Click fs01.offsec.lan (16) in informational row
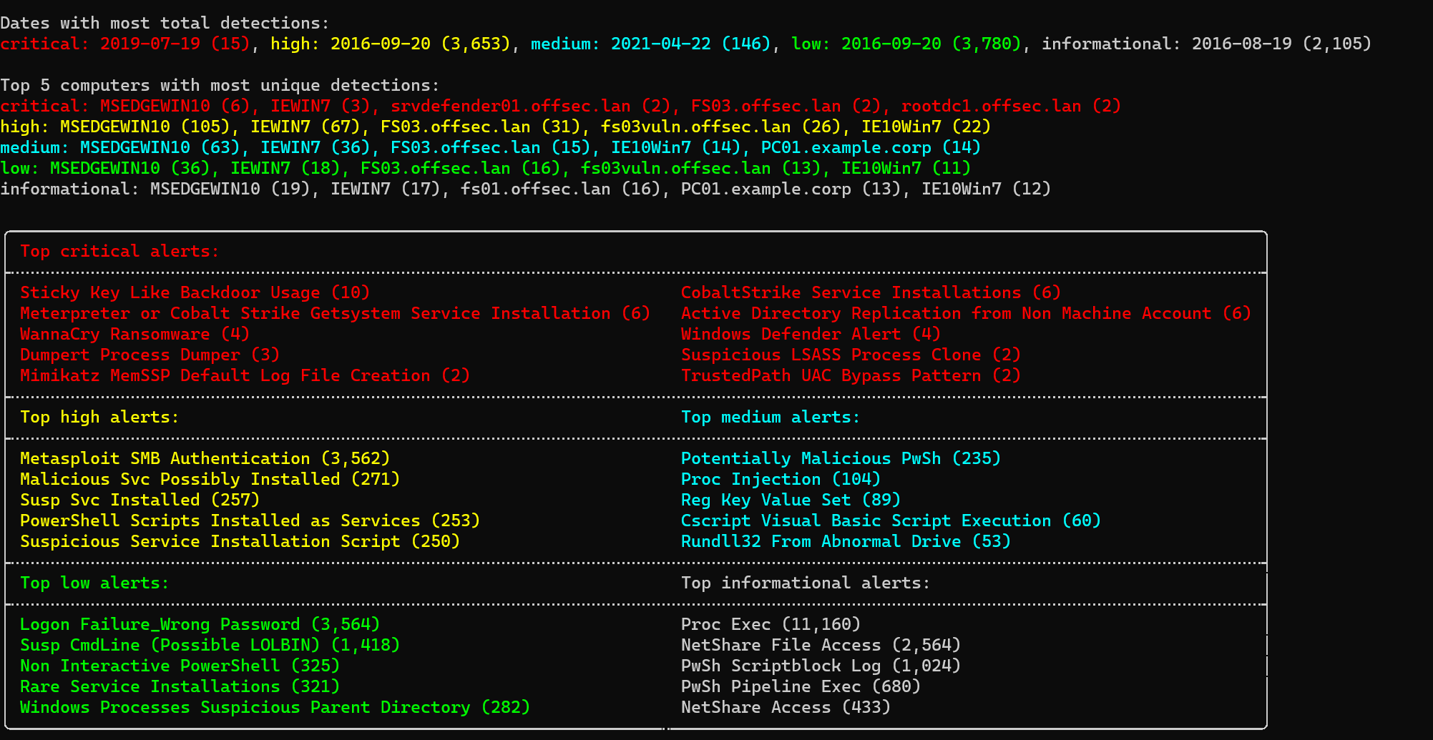This screenshot has width=1433, height=740. 560,189
